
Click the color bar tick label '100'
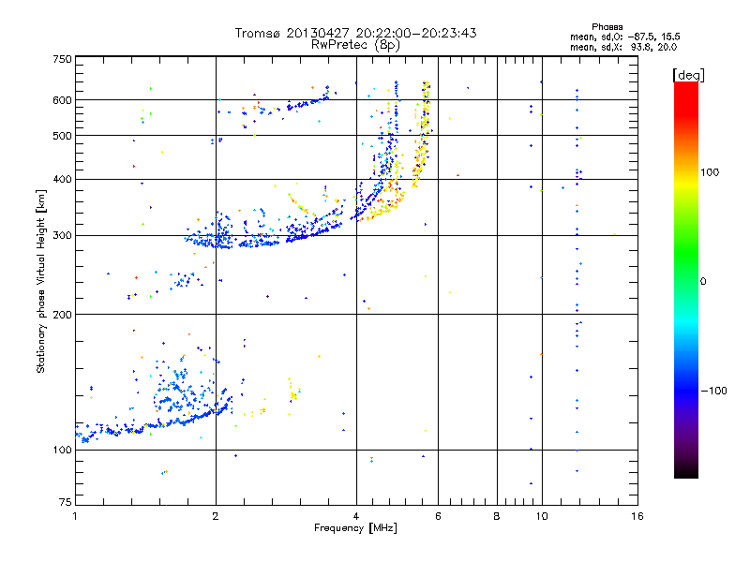tap(710, 172)
